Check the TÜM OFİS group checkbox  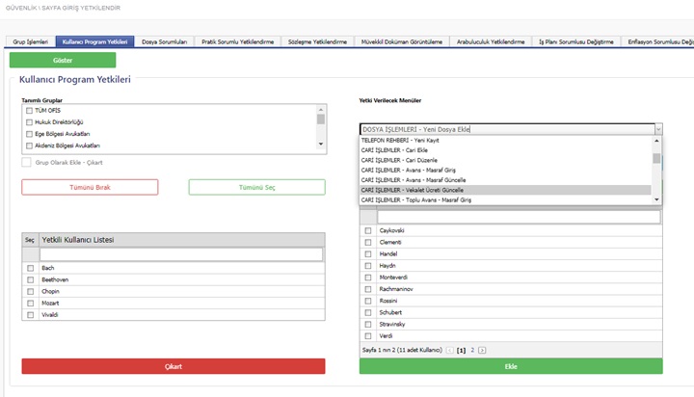pyautogui.click(x=29, y=111)
